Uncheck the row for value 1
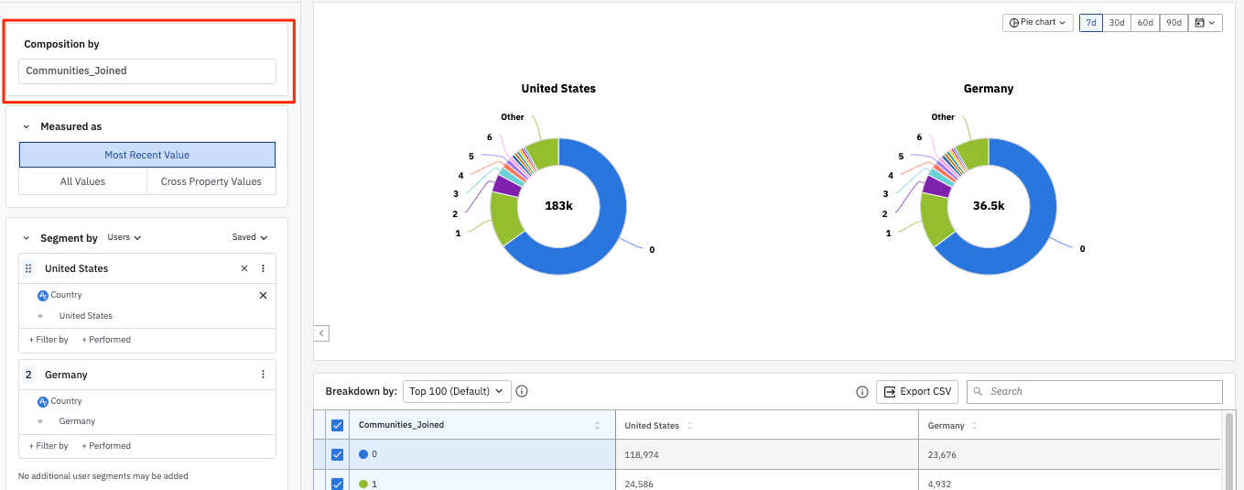1244x490 pixels. [x=337, y=483]
